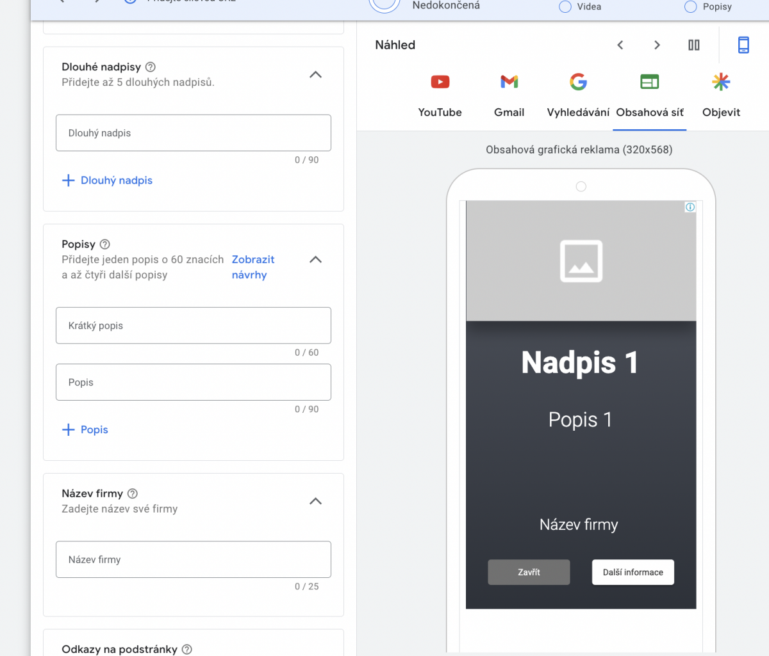769x656 pixels.
Task: Click the Krátký popis input field
Action: 194,326
